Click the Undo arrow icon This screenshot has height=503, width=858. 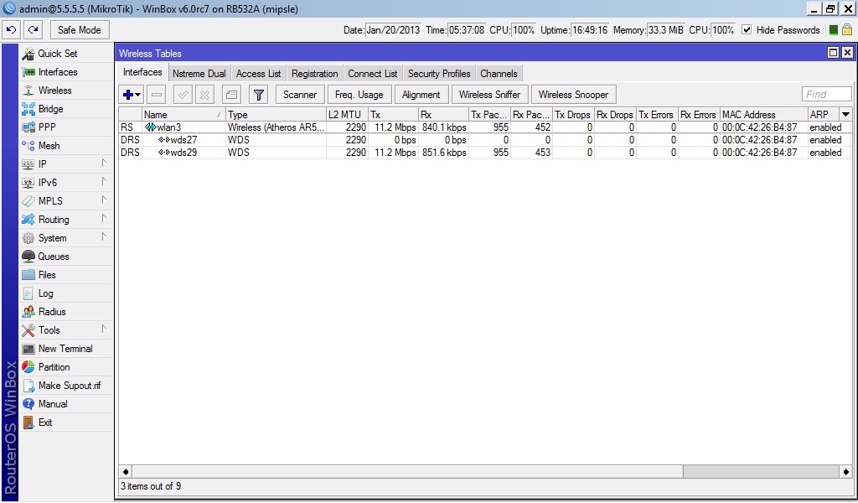click(x=12, y=30)
